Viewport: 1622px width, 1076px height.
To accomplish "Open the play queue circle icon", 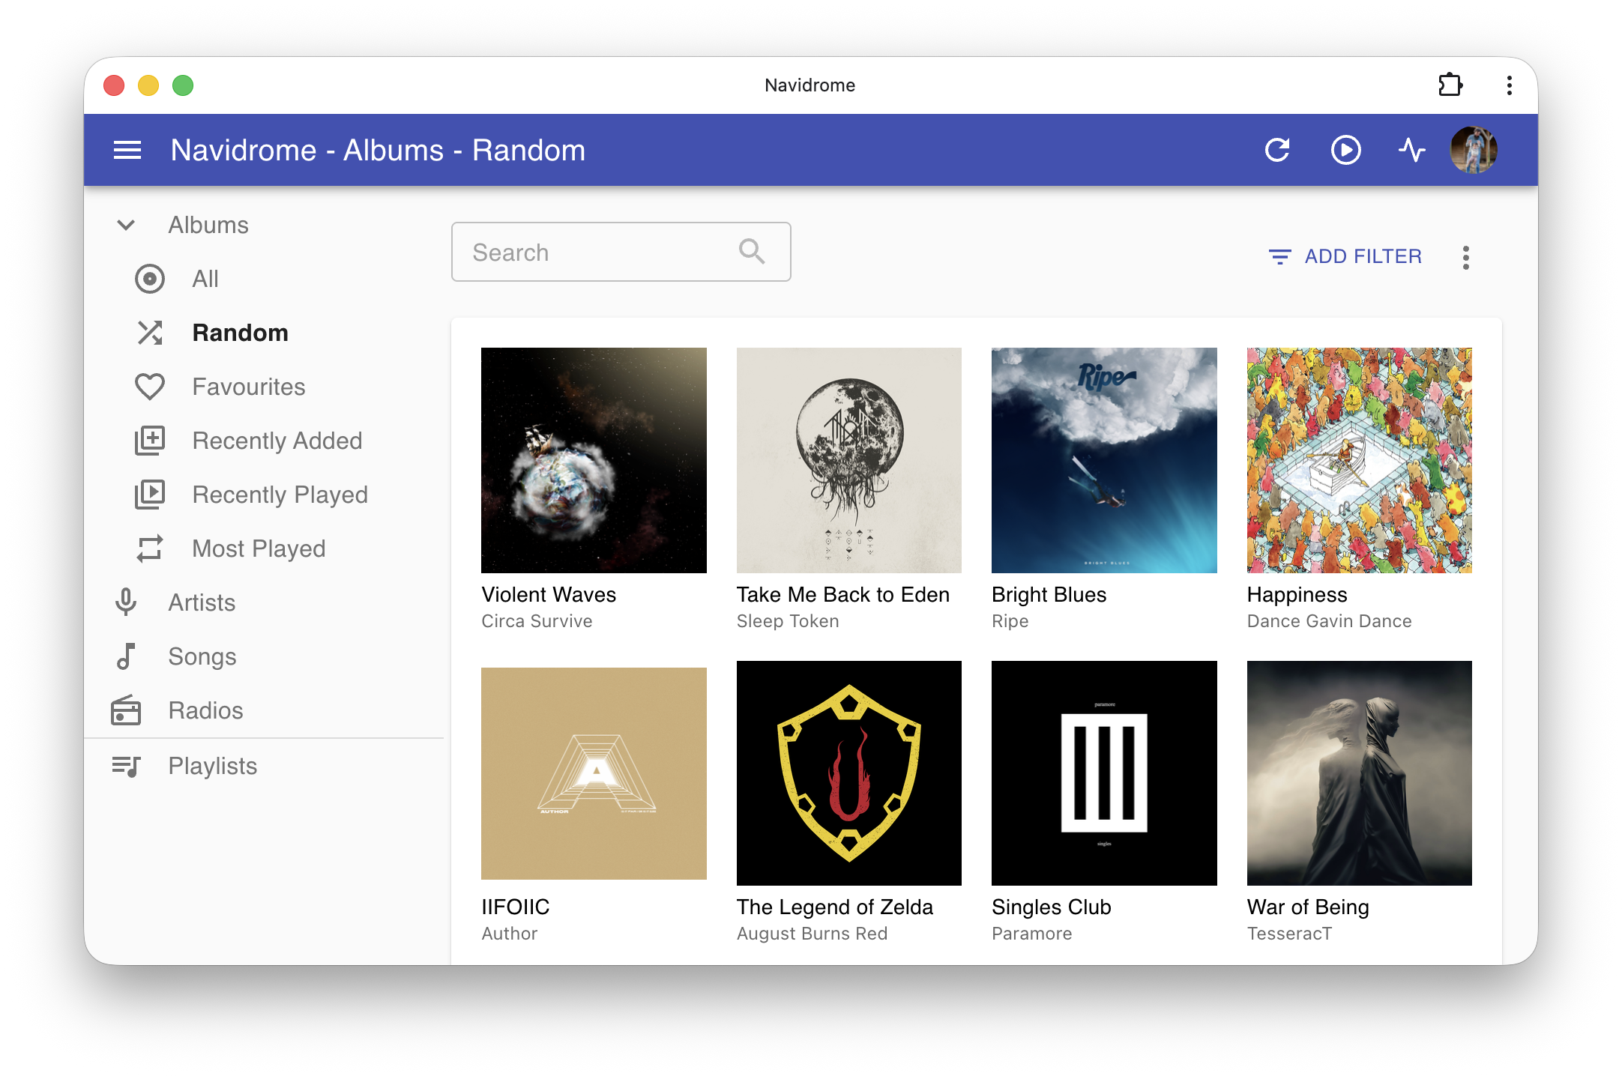I will click(1346, 150).
